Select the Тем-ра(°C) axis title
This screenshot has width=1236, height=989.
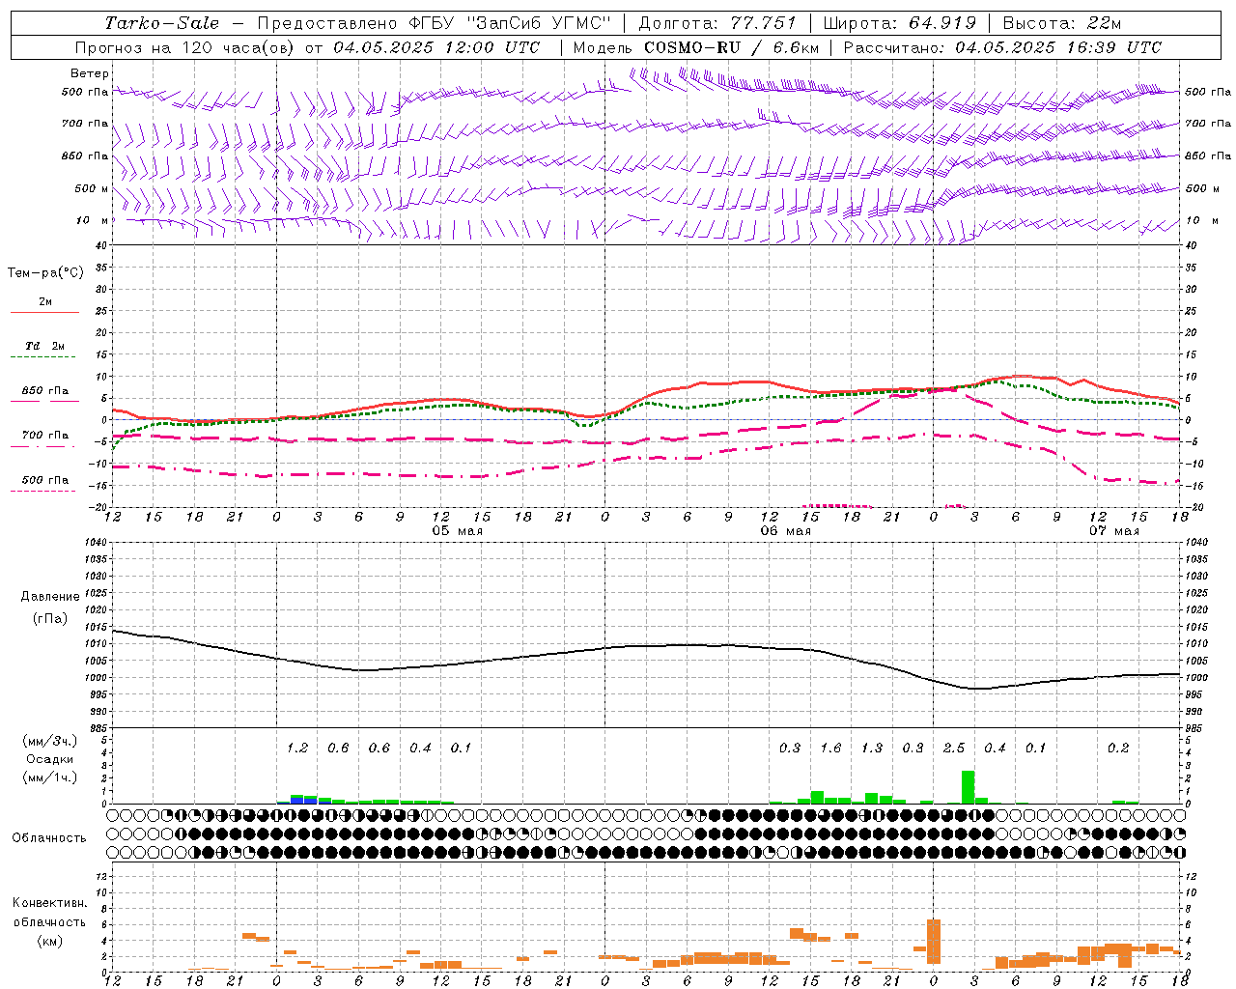[x=45, y=273]
